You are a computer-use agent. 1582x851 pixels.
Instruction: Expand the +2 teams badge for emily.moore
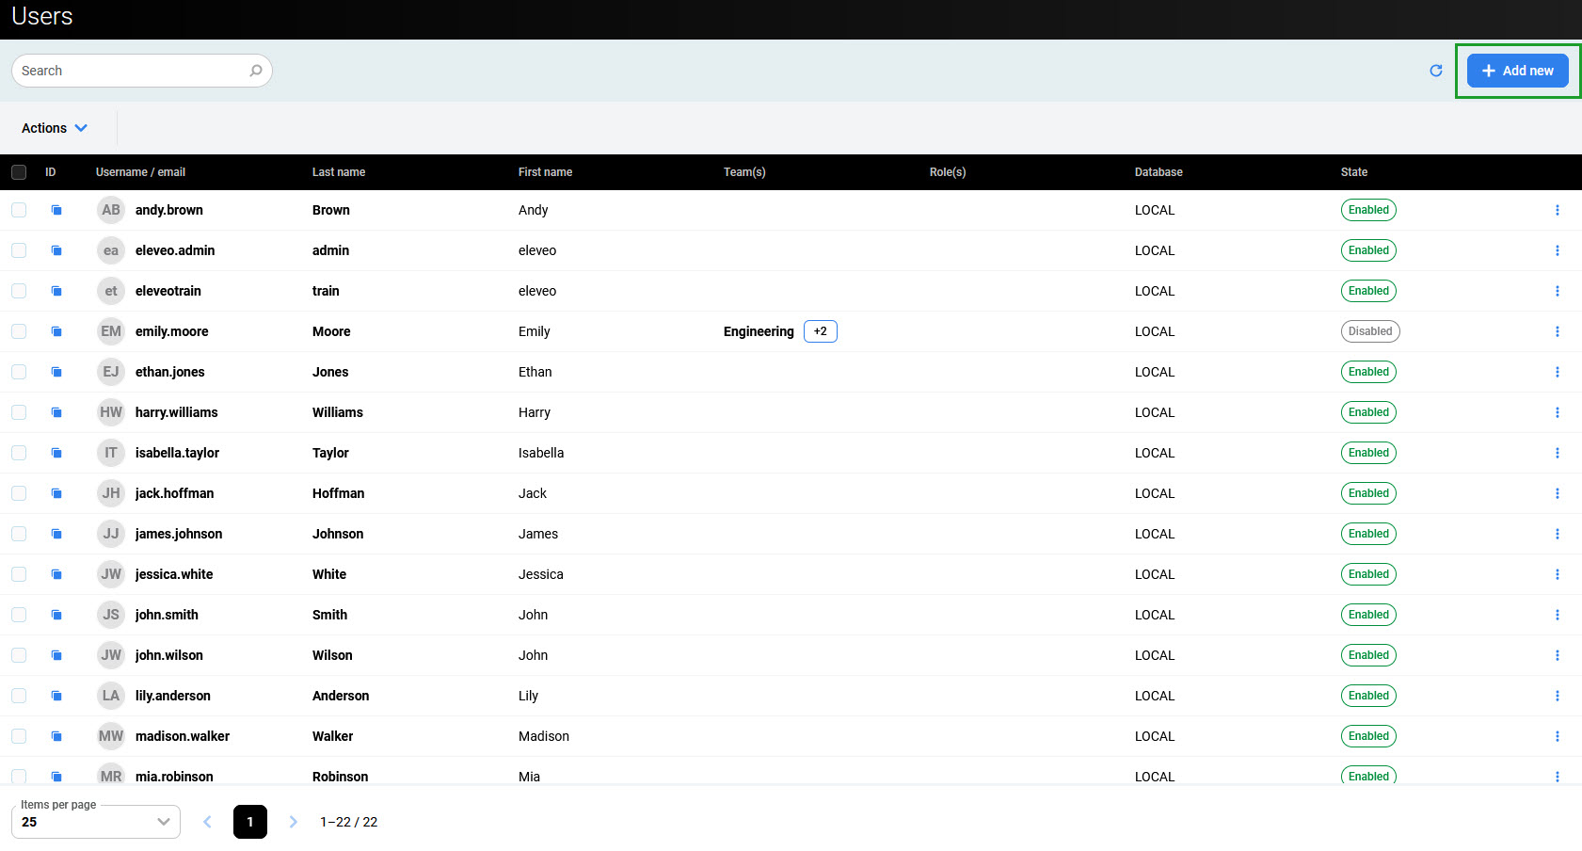[820, 331]
